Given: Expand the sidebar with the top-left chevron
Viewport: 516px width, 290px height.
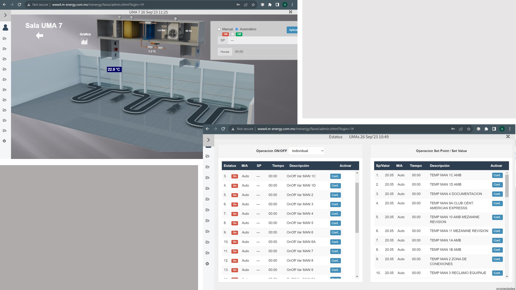Looking at the screenshot, I should (x=5, y=15).
